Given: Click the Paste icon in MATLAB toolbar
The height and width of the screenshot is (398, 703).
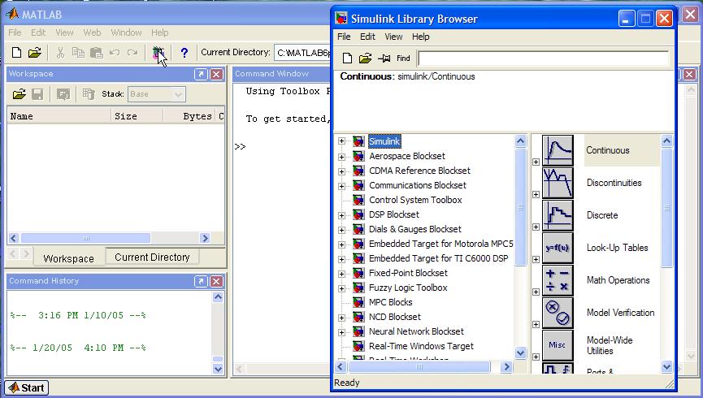Looking at the screenshot, I should point(96,53).
